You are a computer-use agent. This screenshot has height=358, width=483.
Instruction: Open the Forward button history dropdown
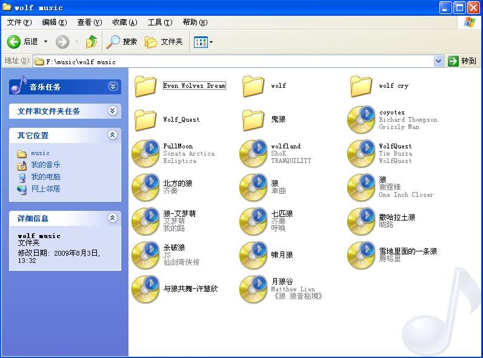pyautogui.click(x=76, y=42)
